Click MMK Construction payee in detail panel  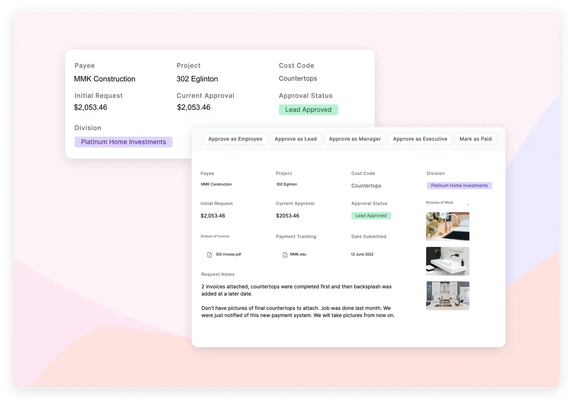[216, 184]
